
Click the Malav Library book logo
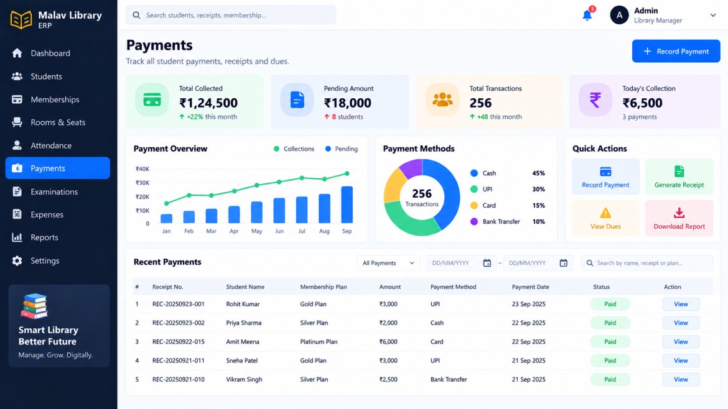click(x=21, y=19)
